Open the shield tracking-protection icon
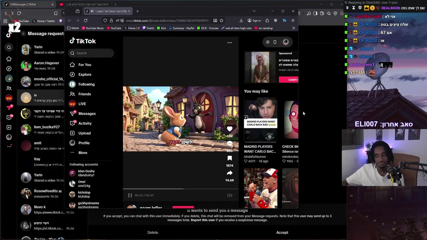The height and width of the screenshot is (240, 427). click(105, 21)
